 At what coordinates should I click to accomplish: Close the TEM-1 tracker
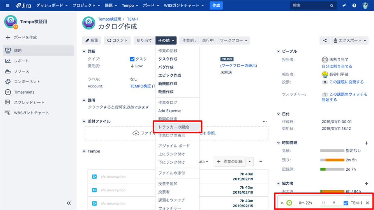click(x=367, y=203)
